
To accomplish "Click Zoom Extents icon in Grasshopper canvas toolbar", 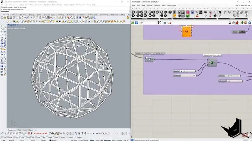I will tap(160, 23).
